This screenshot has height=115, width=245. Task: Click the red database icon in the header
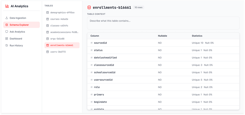tap(89, 7)
